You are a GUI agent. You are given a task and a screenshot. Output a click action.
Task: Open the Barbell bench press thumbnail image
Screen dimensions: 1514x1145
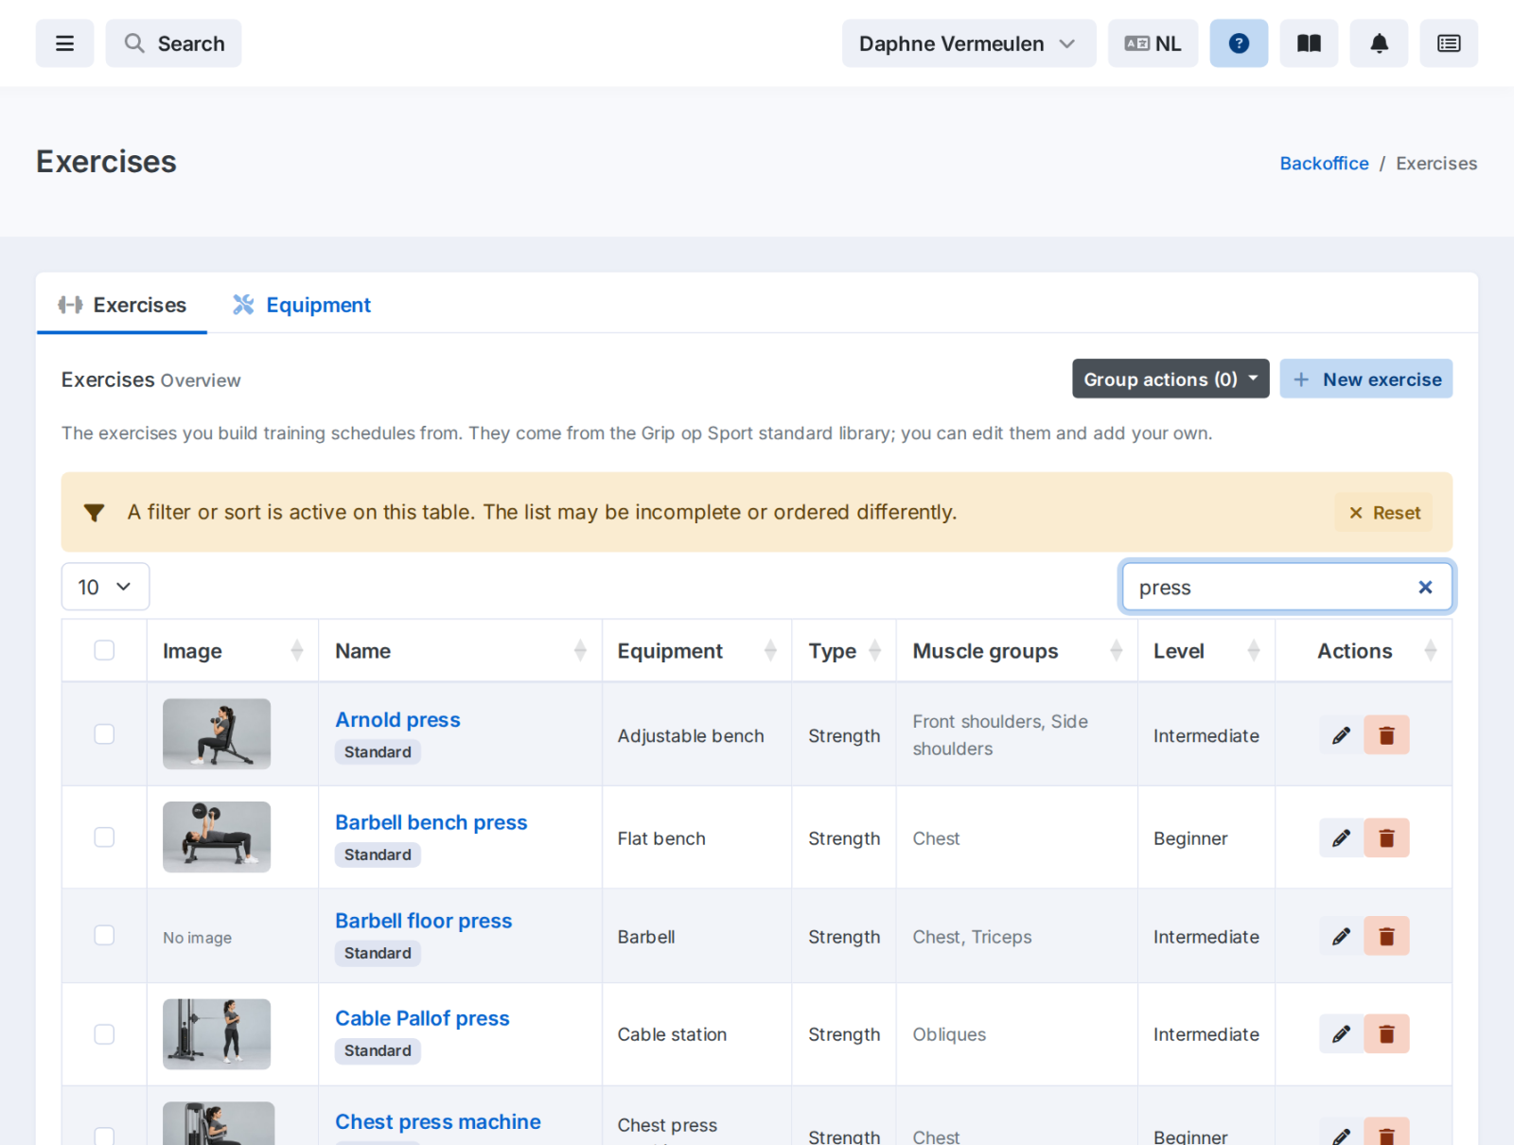(217, 837)
